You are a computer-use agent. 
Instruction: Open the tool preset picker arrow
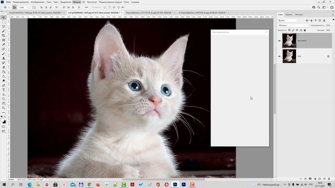coord(8,7)
